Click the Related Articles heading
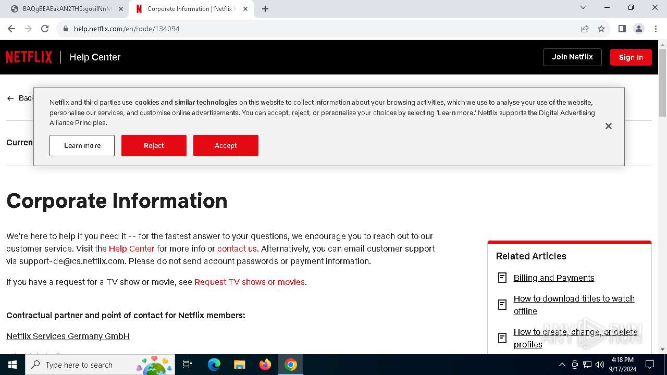Screen dimensions: 667x375 pos(531,256)
